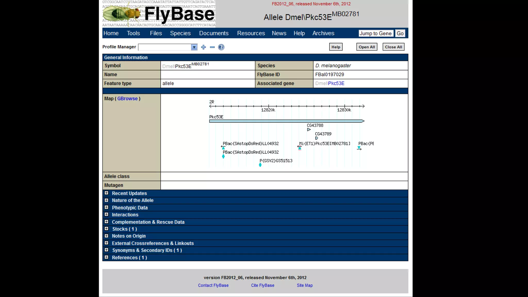Screen dimensions: 528x297
Task: Click the CG43788 gene arrow glyph
Action: (309, 130)
